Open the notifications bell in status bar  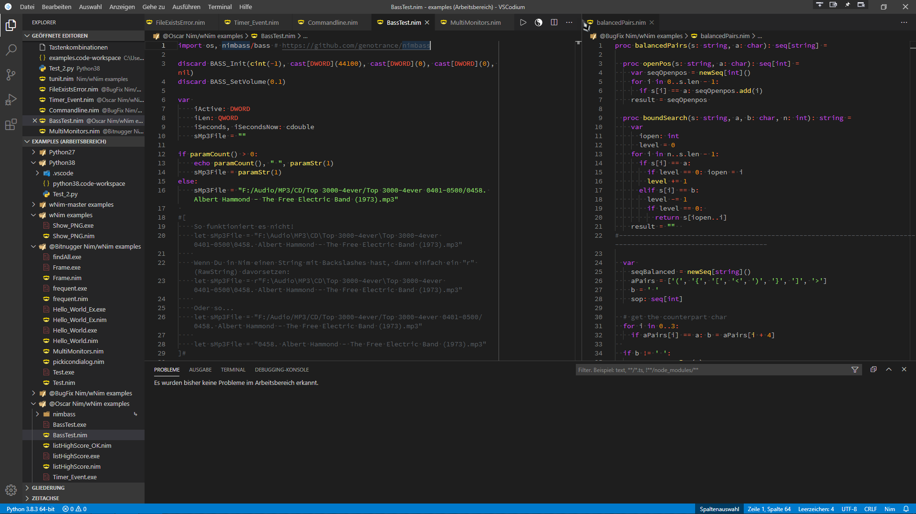(906, 509)
